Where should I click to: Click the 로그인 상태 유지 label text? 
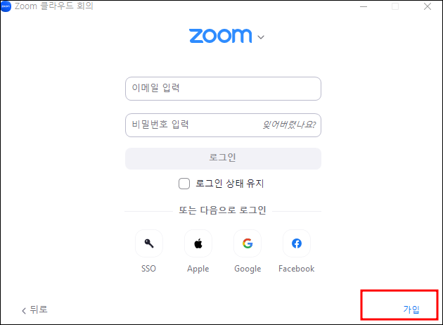point(230,184)
